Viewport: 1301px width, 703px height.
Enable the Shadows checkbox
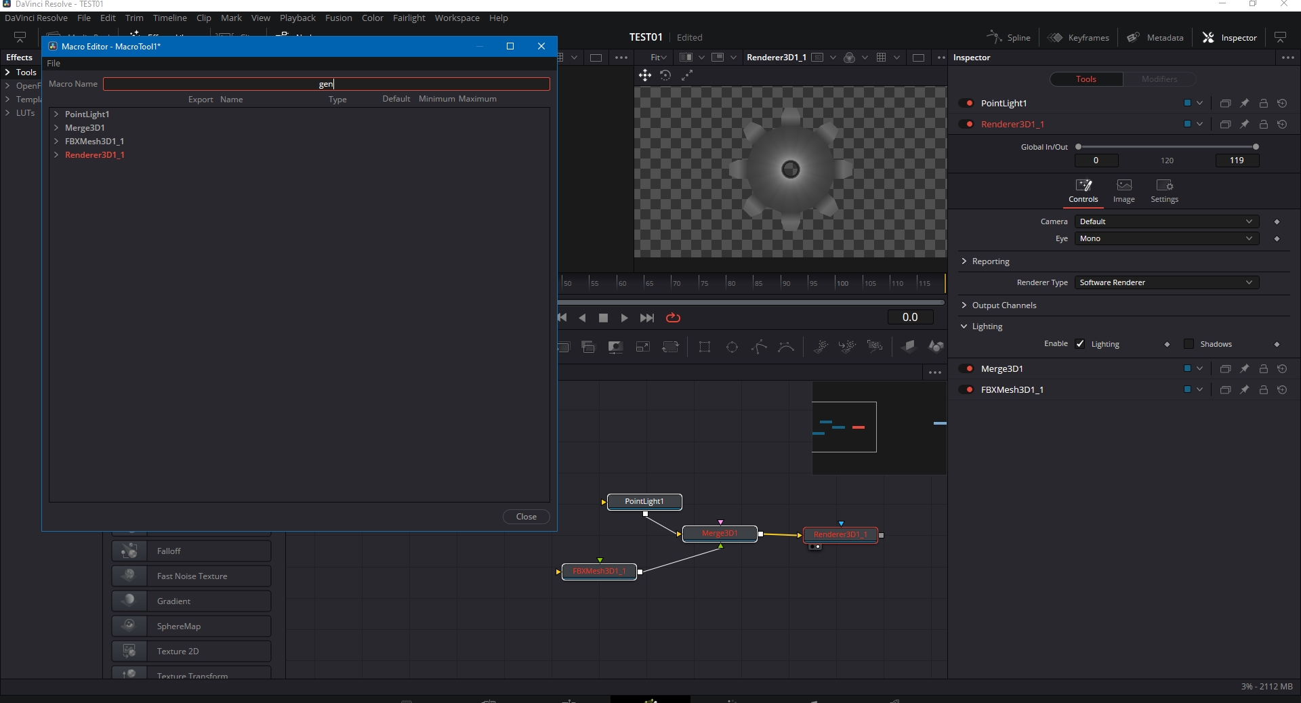tap(1189, 344)
